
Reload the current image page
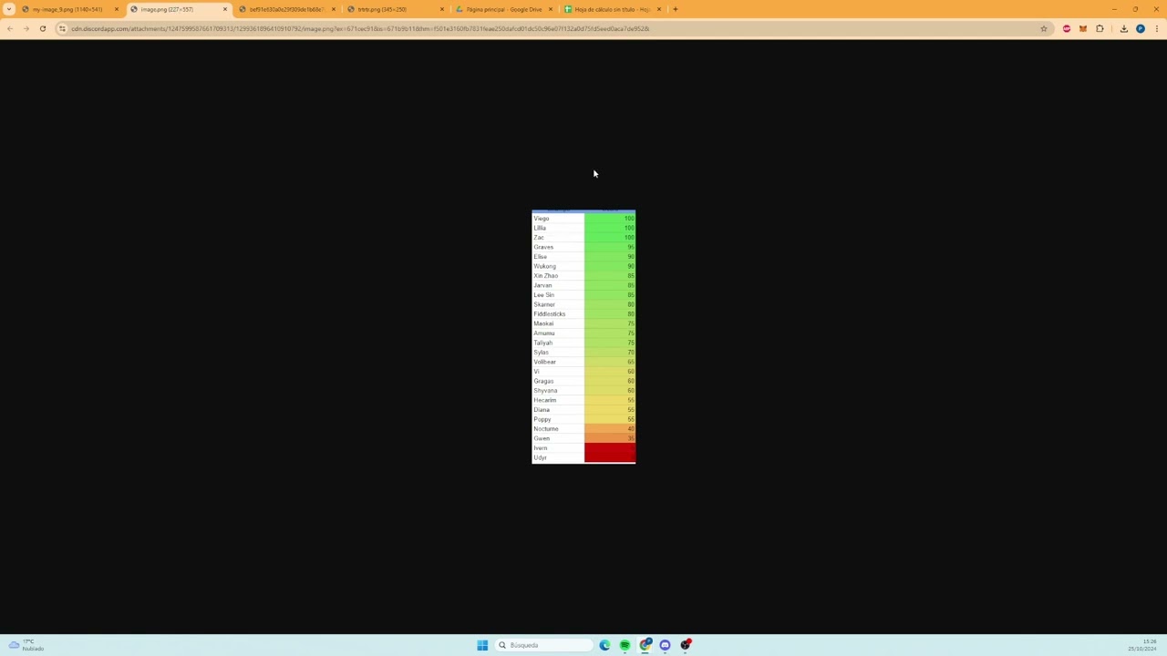click(43, 28)
